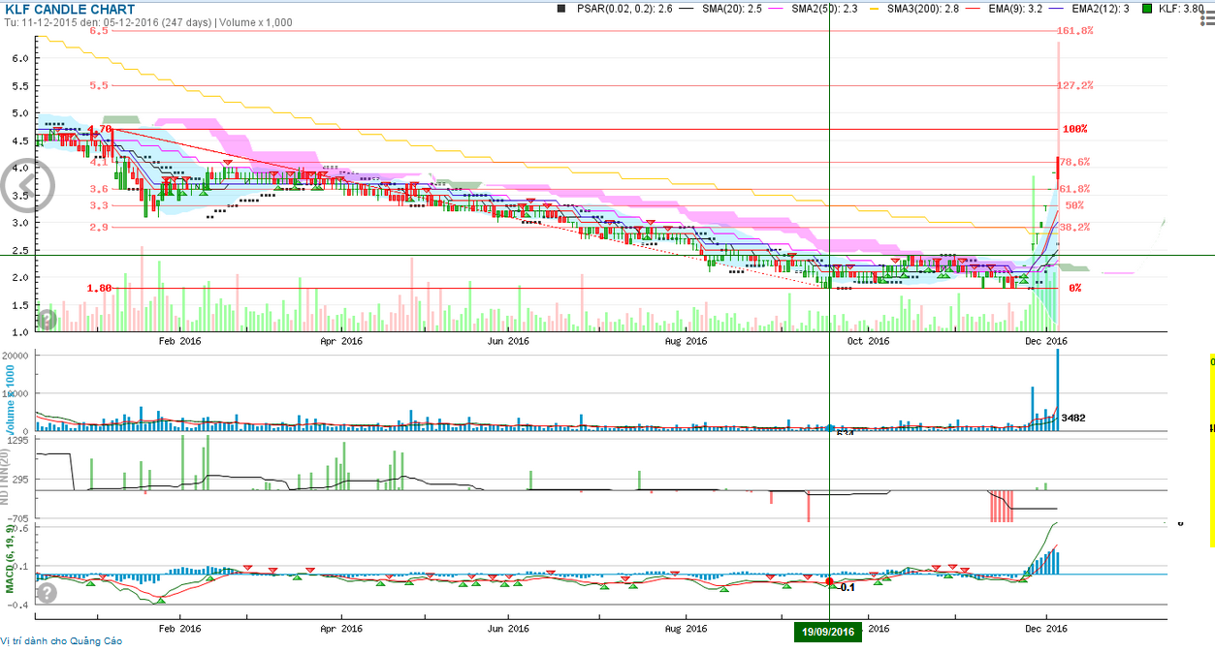Click the Apr 2016 label below price chart

point(340,341)
